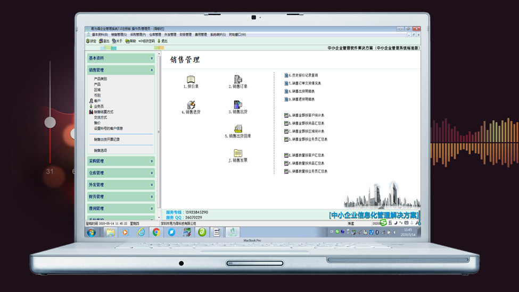Open the 系统维护(S) menu
This screenshot has width=519, height=292.
coord(218,35)
